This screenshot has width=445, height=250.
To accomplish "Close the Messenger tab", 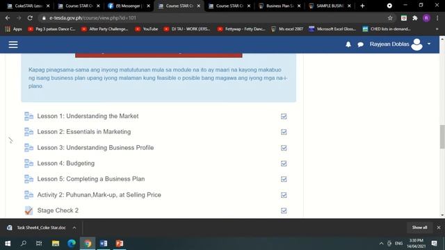I will click(x=148, y=6).
